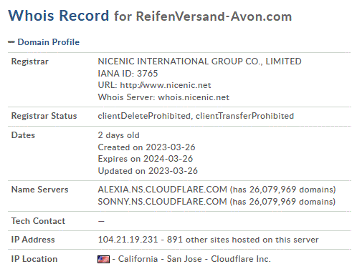The width and height of the screenshot is (352, 269).
Task: Collapse the Domain Profile section
Action: click(x=11, y=42)
